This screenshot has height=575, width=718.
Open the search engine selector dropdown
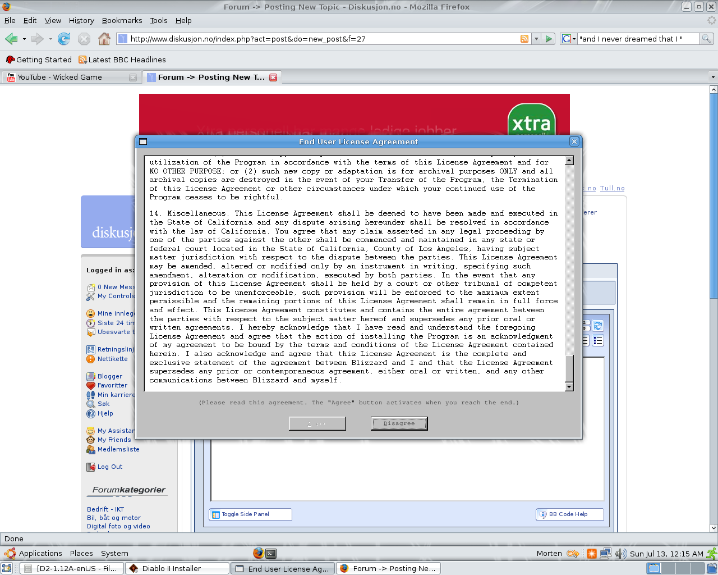[569, 39]
